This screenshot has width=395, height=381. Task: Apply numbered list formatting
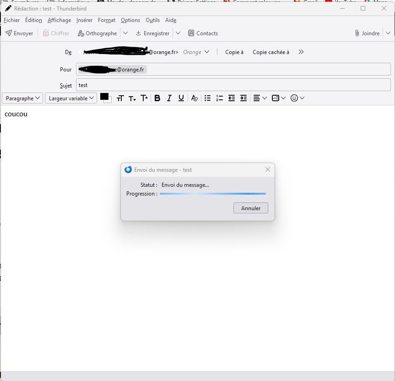[x=219, y=98]
